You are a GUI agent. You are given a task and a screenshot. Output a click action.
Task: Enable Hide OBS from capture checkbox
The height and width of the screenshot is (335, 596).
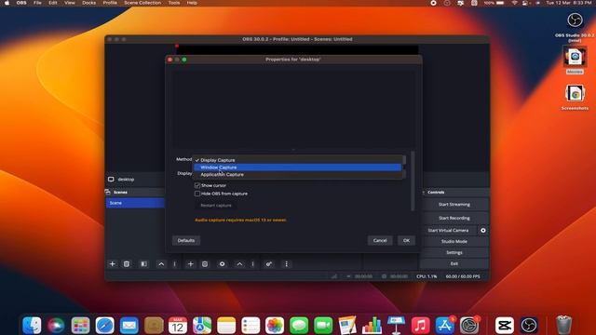click(197, 194)
